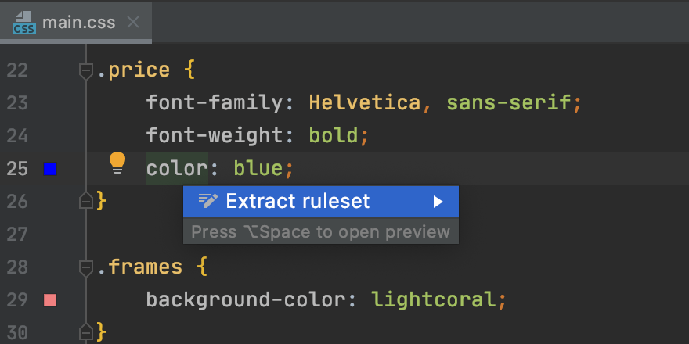
Task: Click the lightcoral value text
Action: (434, 299)
